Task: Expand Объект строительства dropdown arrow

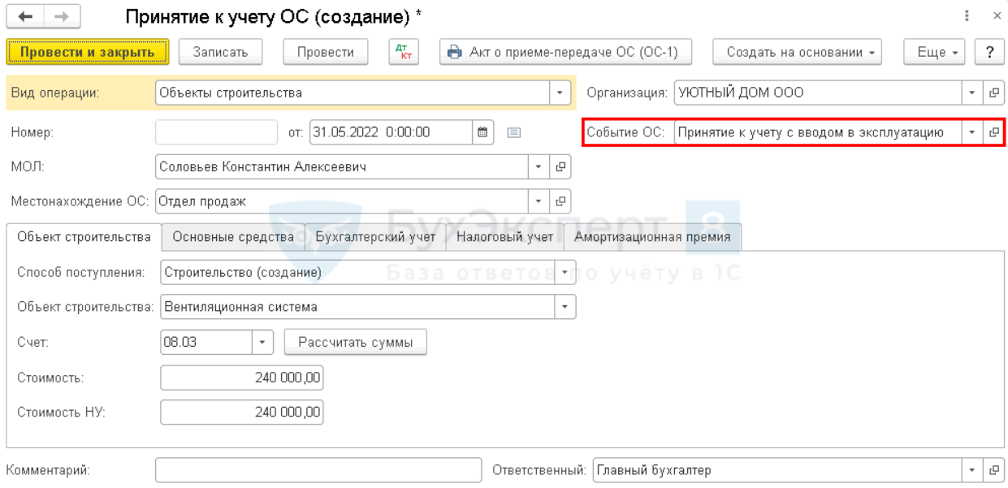Action: (565, 307)
